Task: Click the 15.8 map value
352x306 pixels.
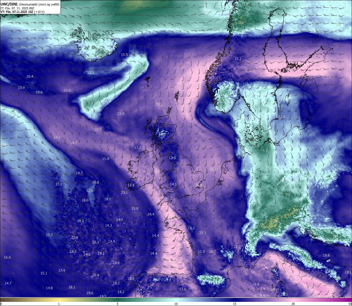Action: tap(106, 159)
